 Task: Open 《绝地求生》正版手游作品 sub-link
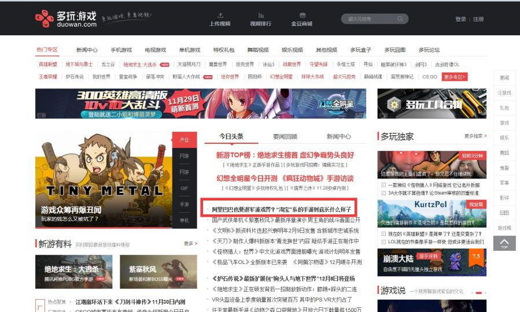click(254, 165)
